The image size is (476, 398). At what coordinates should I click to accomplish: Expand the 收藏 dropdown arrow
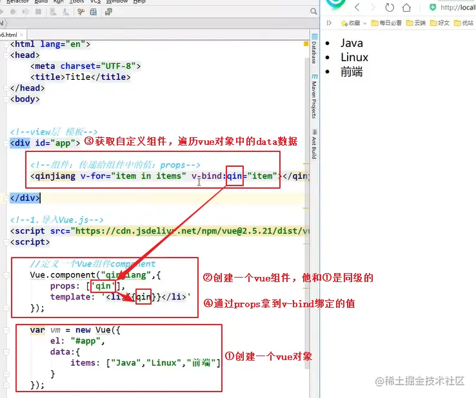pos(364,23)
